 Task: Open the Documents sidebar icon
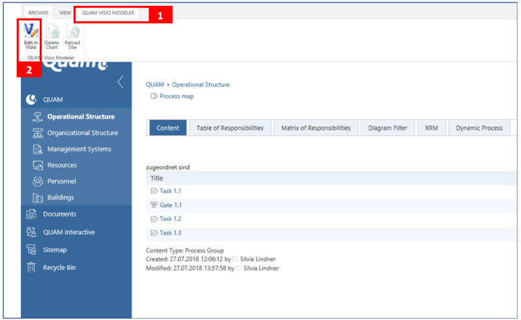coord(31,214)
